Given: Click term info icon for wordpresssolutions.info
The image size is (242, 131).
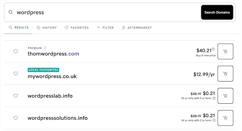Looking at the screenshot, I should [x=214, y=120].
